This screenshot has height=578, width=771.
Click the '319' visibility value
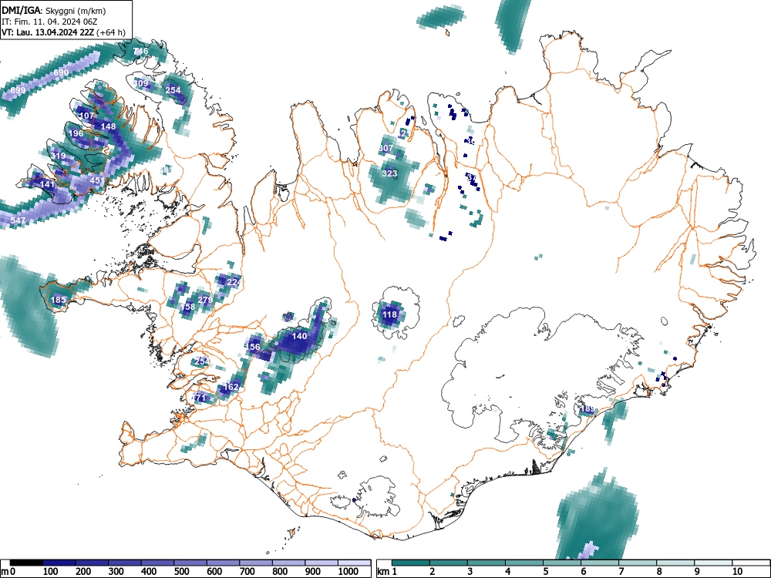point(58,156)
